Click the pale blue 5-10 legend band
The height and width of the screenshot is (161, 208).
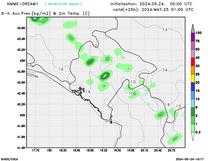pos(193,103)
